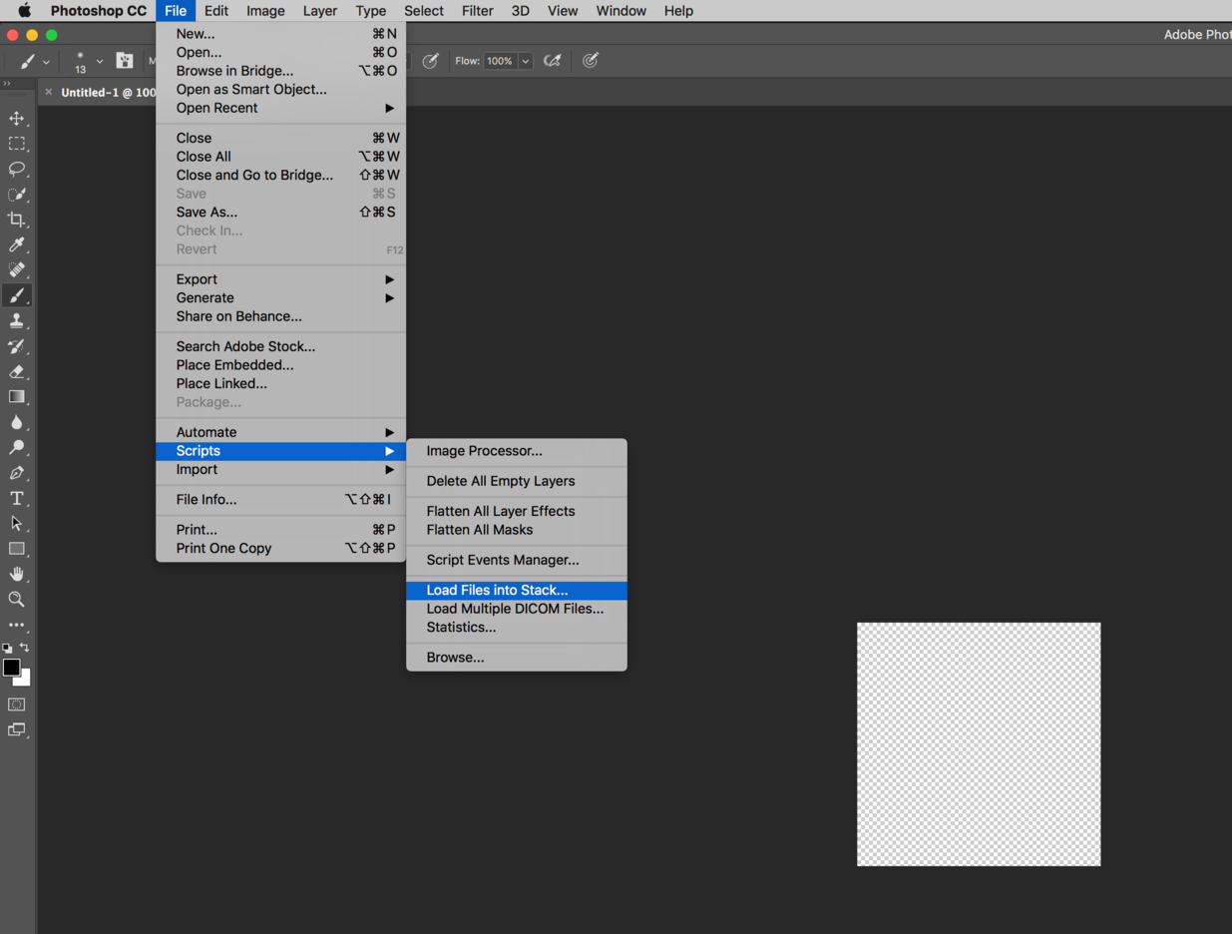Viewport: 1232px width, 934px height.
Task: Open the Apple menu
Action: pyautogui.click(x=24, y=11)
